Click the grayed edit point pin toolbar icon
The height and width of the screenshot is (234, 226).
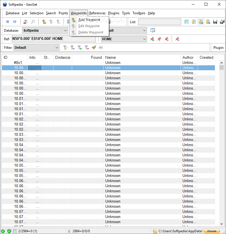(51, 22)
